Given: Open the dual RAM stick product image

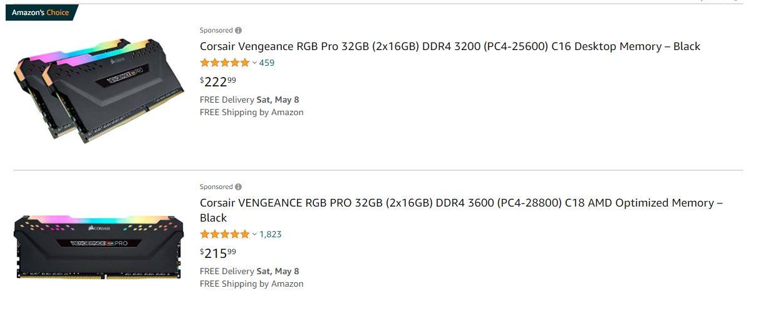Looking at the screenshot, I should [99, 90].
